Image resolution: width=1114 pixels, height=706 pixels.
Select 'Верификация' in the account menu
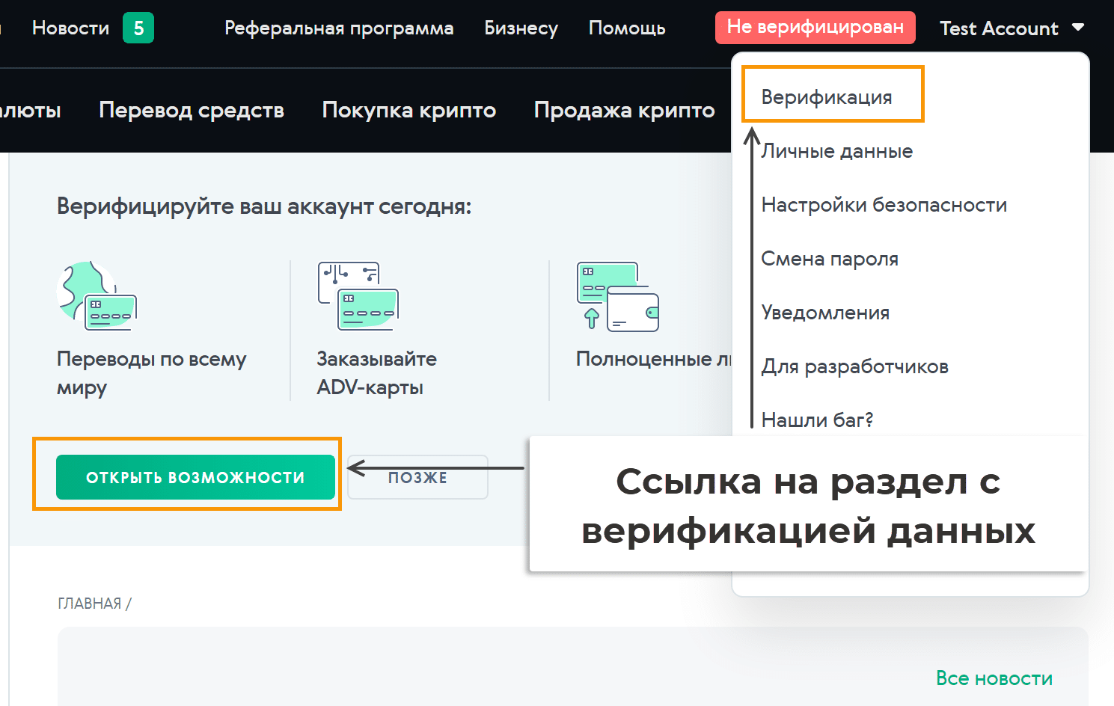tap(826, 97)
